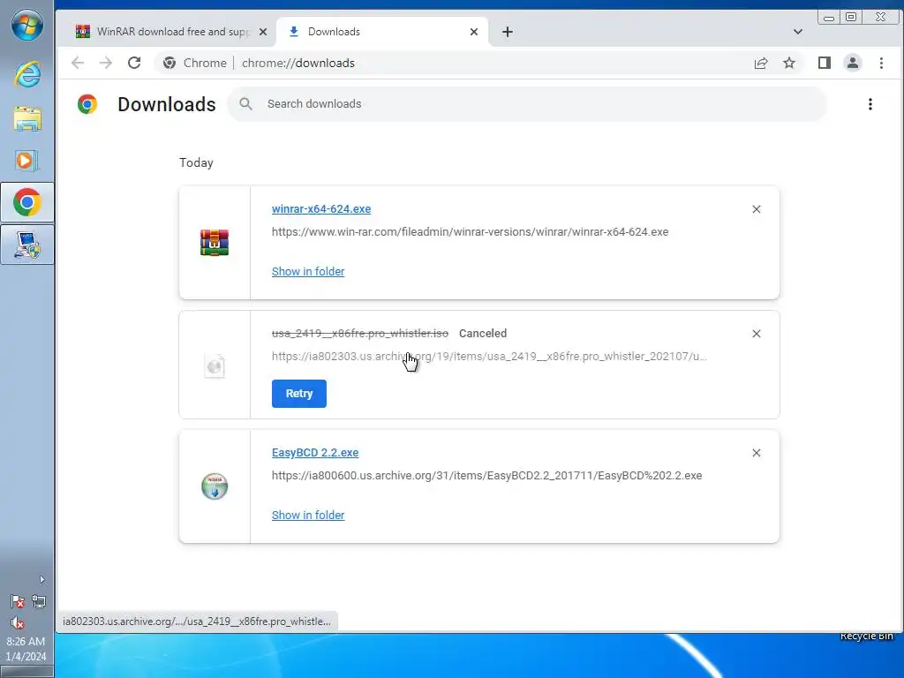Open the computer shield icon in taskbar

[x=27, y=245]
